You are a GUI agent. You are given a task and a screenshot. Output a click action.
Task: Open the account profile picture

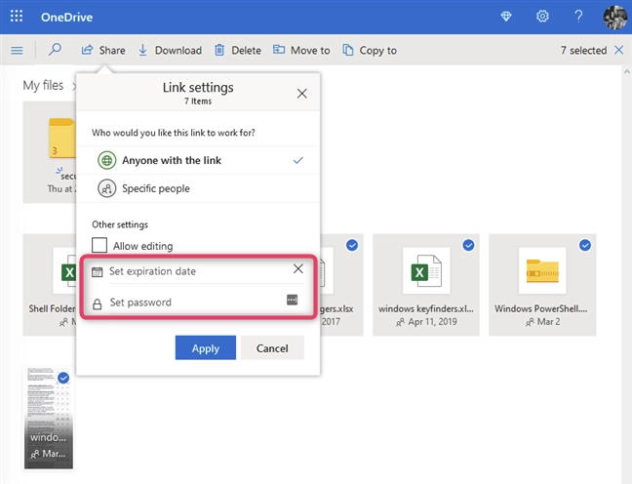615,17
